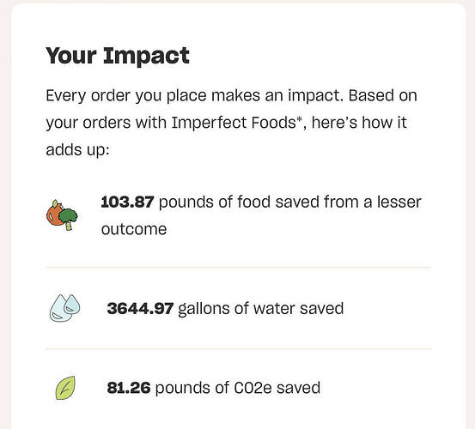Click the bold 103.87 figure
475x429 pixels.
[127, 202]
